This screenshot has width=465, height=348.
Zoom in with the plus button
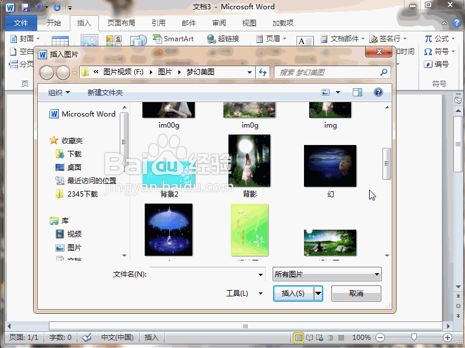click(x=447, y=338)
